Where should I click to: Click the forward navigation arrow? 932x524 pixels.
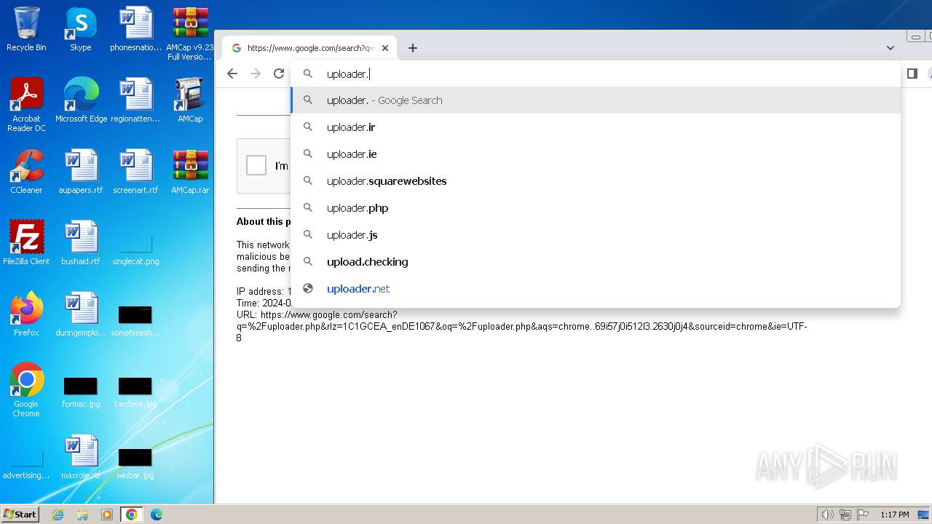(256, 74)
